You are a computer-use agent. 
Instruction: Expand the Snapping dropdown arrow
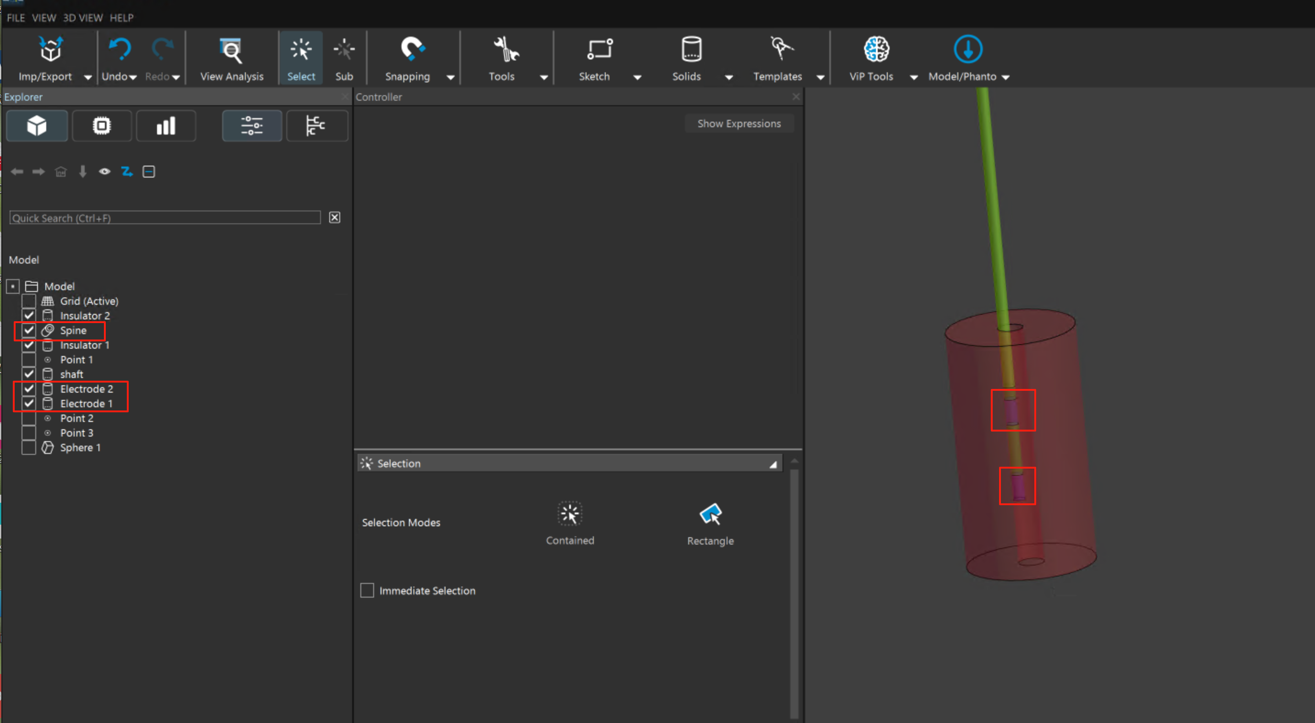click(450, 77)
